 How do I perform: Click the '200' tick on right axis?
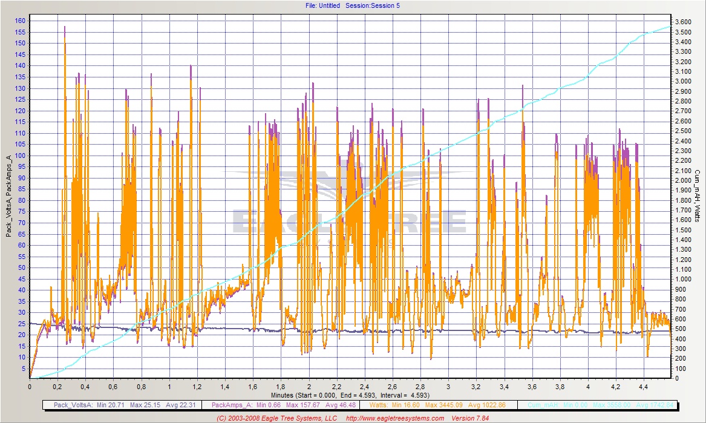(681, 359)
